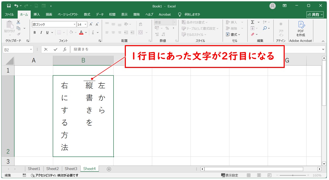
Task: Click the 160% zoom level
Action: (317, 175)
